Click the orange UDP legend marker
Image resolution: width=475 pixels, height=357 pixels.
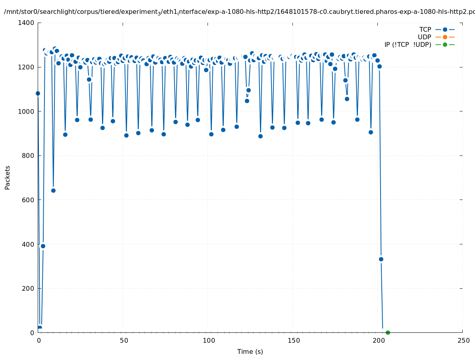[445, 37]
